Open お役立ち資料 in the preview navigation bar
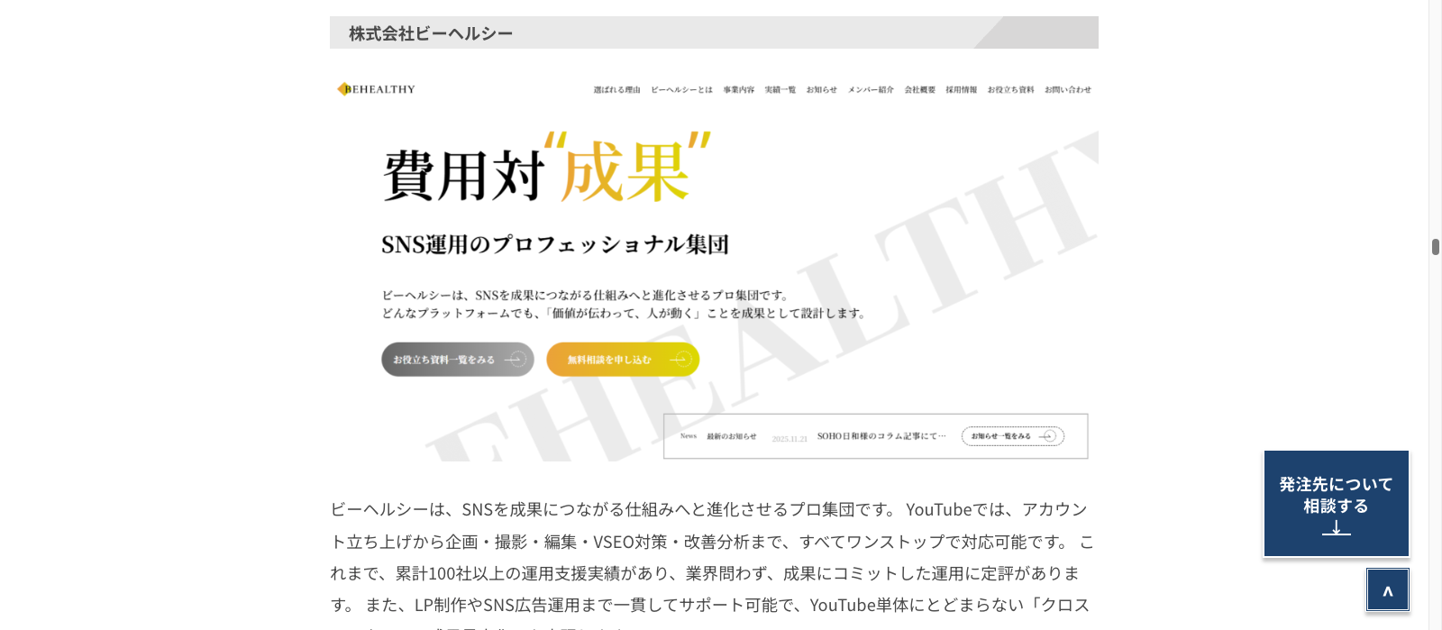 coord(1010,90)
